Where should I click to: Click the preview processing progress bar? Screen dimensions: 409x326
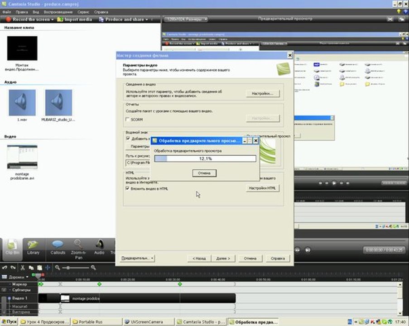tap(205, 158)
